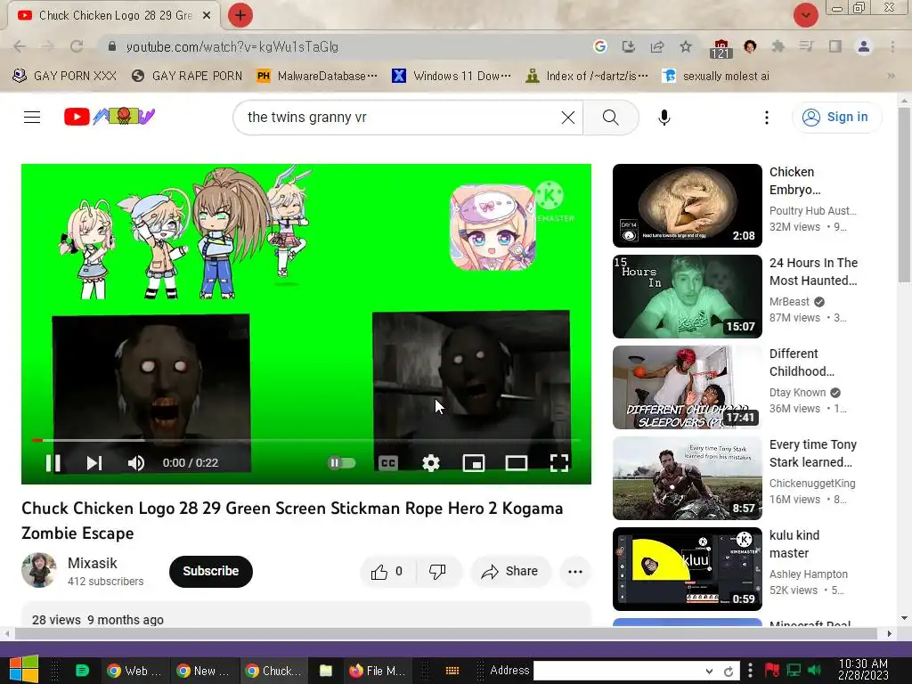Viewport: 912px width, 684px height.
Task: Go back to the previous page
Action: [x=20, y=46]
